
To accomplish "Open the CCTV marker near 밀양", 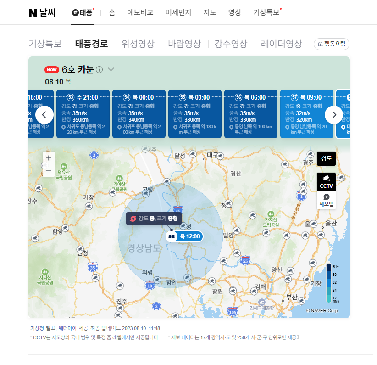I will point(237,230).
